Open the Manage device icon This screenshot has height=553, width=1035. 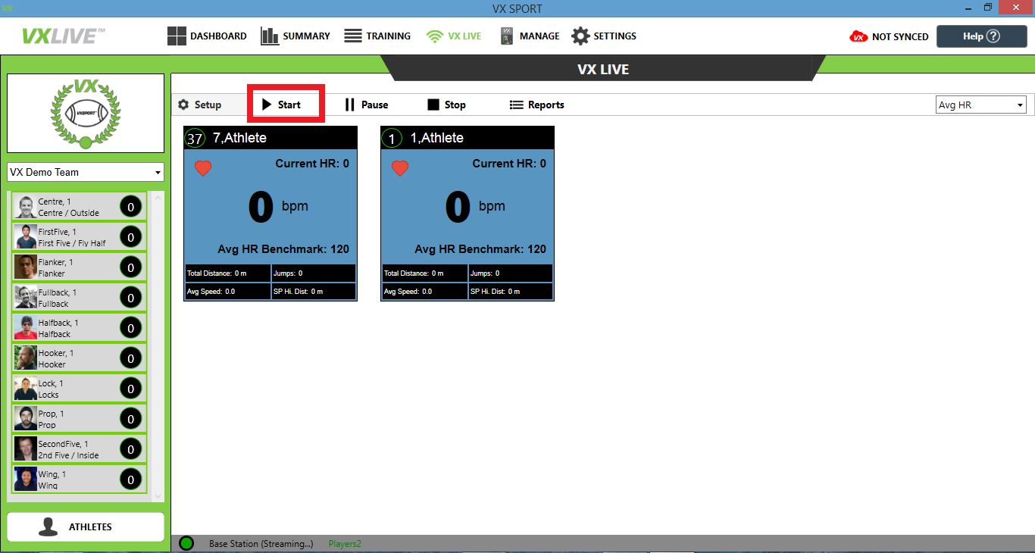tap(507, 36)
